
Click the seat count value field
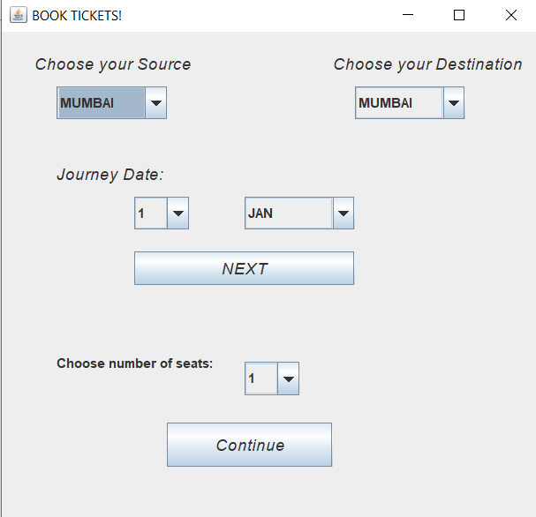point(260,379)
